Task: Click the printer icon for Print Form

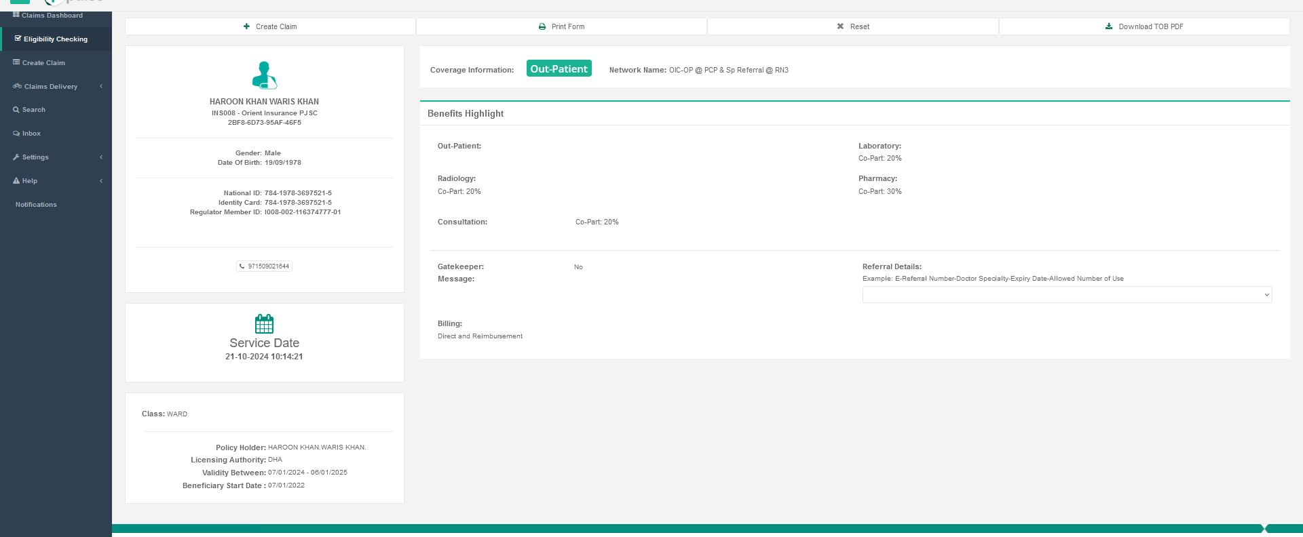Action: [542, 26]
